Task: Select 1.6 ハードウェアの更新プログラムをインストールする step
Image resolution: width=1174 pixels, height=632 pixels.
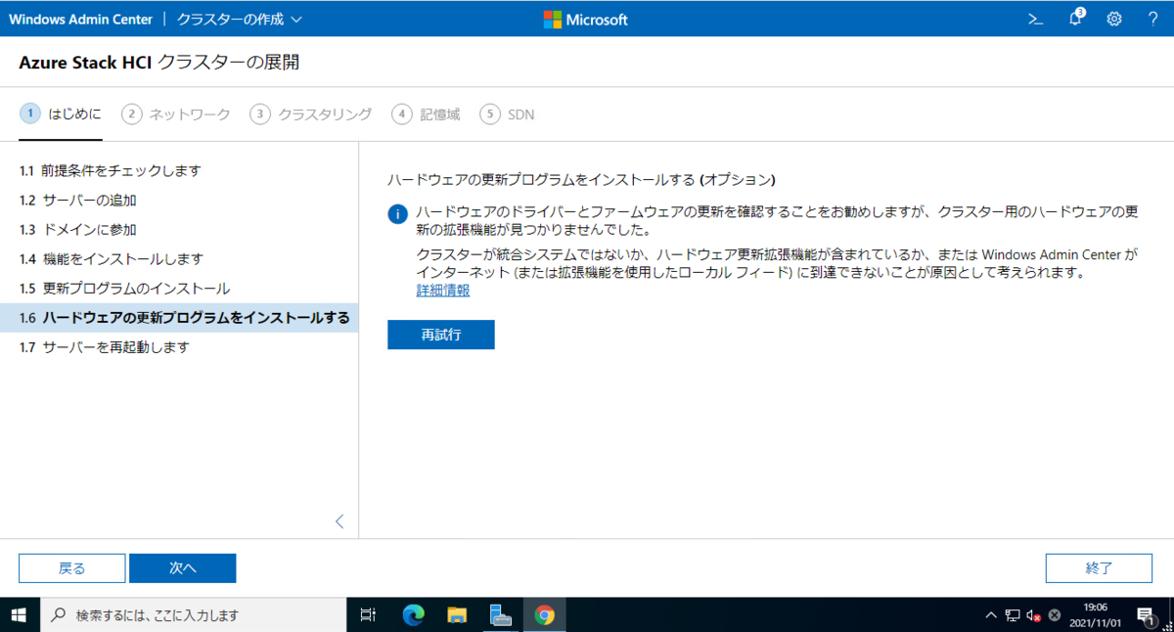Action: point(179,318)
